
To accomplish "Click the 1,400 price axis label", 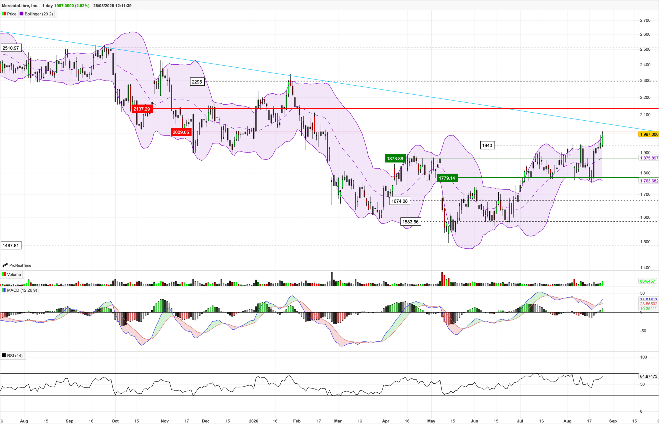I will [645, 268].
